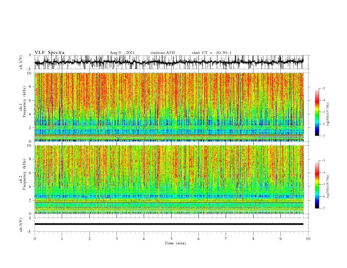Click the "ch.1(V)" axis label

tap(21, 62)
